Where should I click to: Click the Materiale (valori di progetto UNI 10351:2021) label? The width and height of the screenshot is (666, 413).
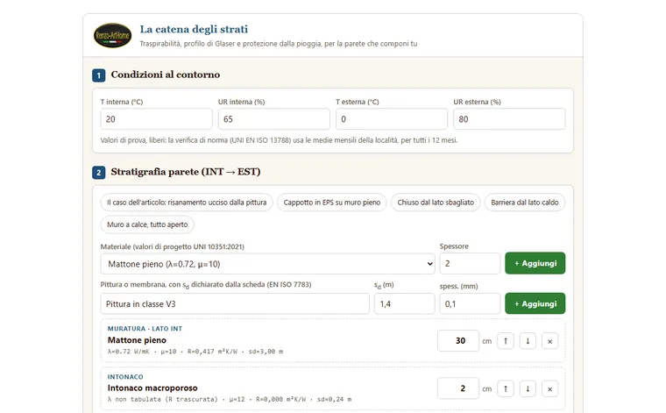coord(172,247)
